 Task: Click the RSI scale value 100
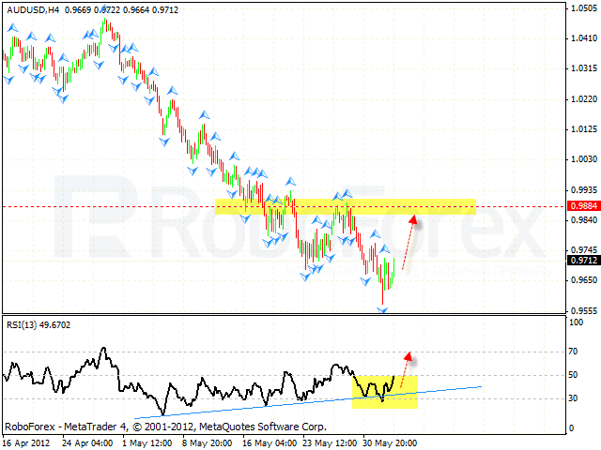(x=576, y=322)
